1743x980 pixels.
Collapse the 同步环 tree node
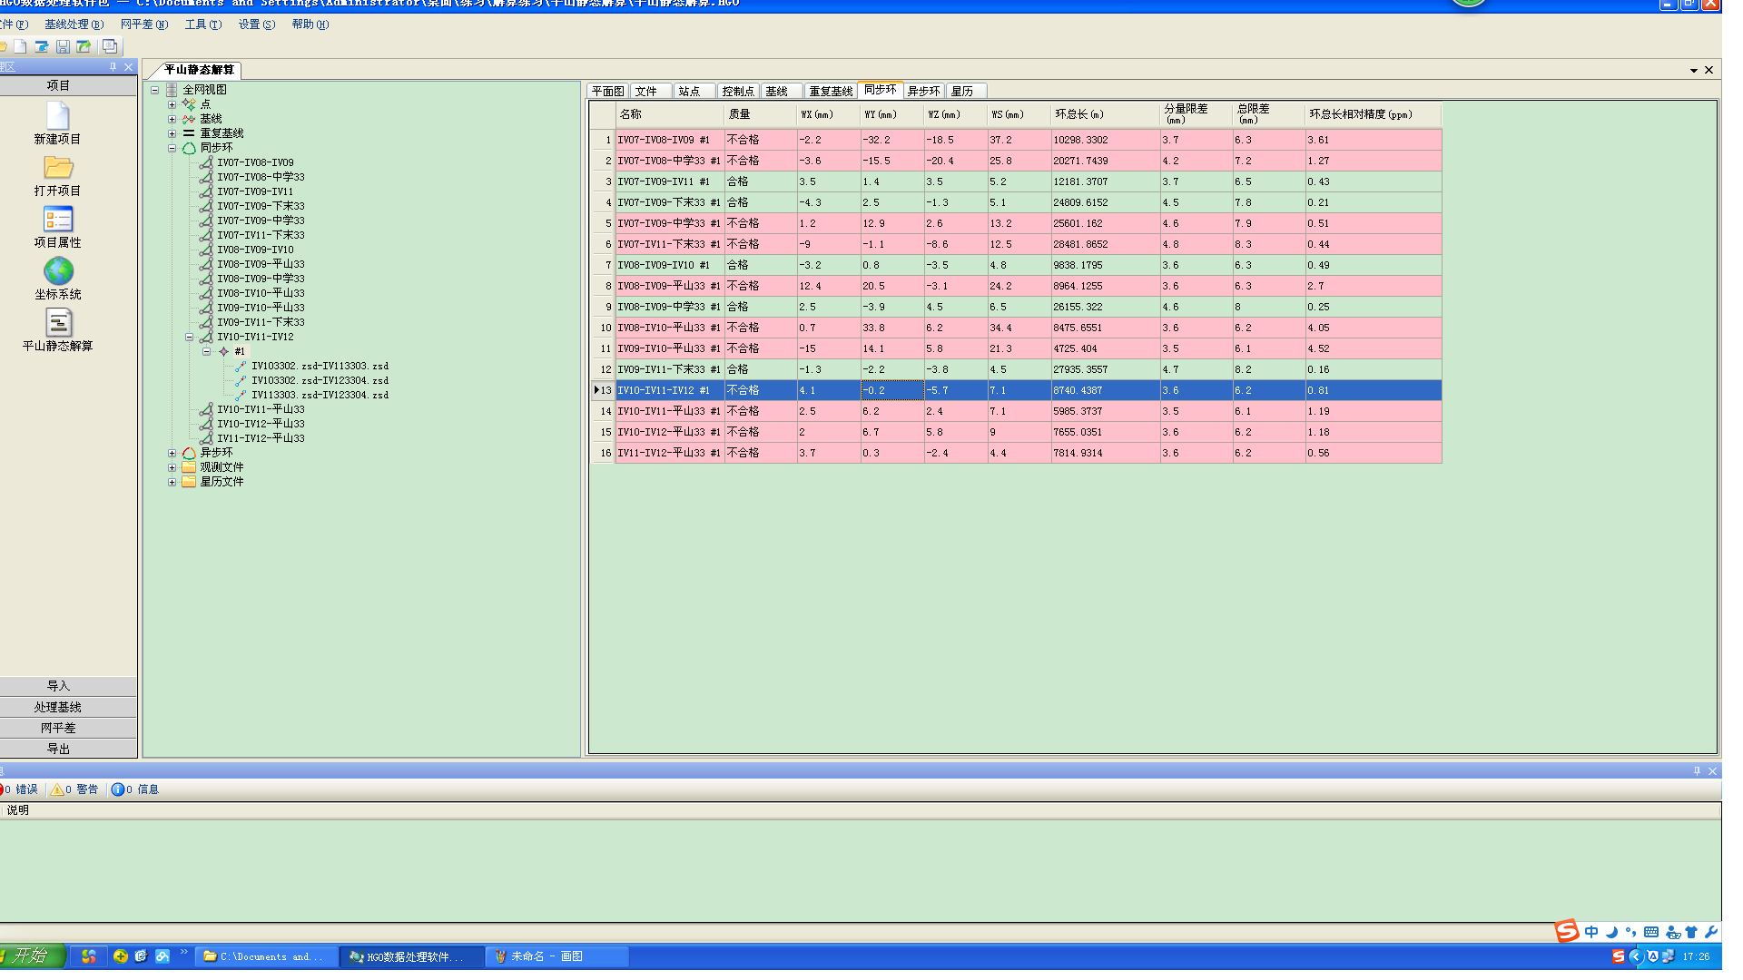(x=172, y=148)
